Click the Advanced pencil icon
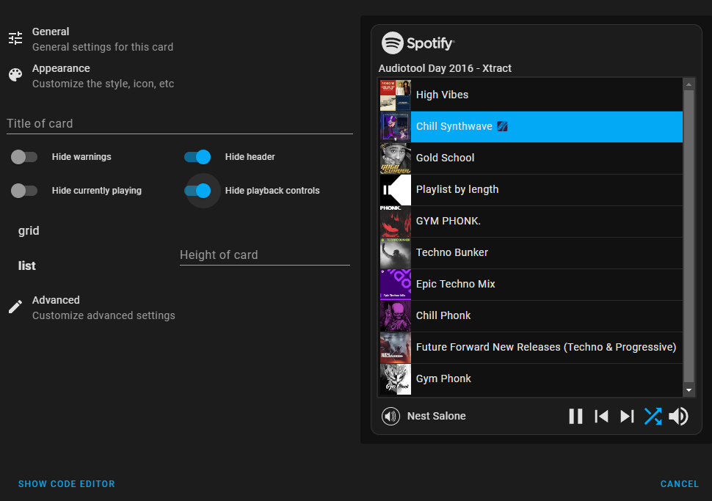The width and height of the screenshot is (712, 501). 15,306
